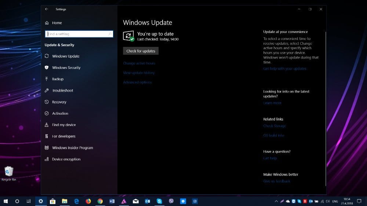Image resolution: width=367 pixels, height=206 pixels.
Task: Click the volume speaker tray icon
Action: coord(328,201)
